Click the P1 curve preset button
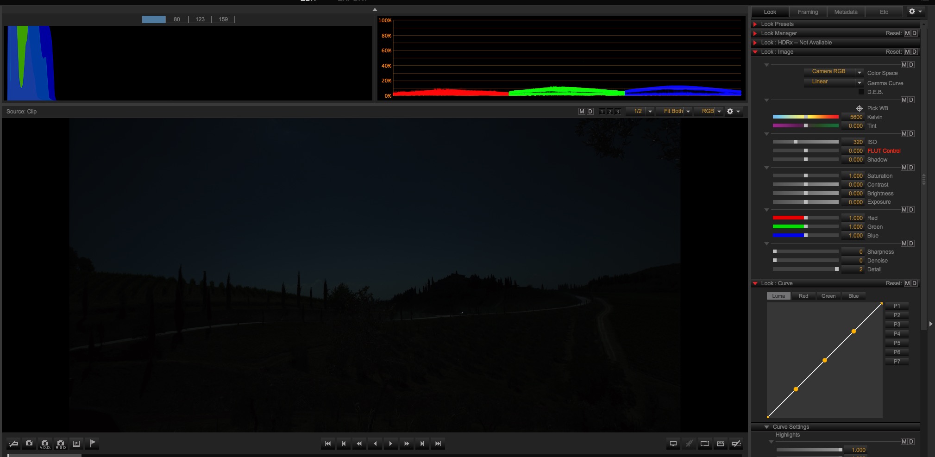This screenshot has height=457, width=935. 897,306
